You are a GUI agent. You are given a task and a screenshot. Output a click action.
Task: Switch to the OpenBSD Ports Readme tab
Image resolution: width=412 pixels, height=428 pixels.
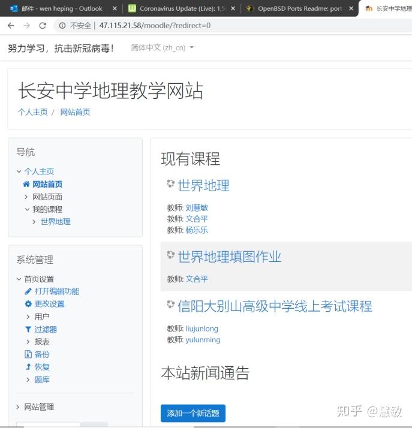[300, 8]
